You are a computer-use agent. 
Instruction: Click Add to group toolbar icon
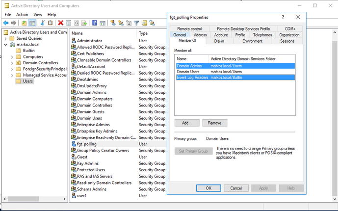(x=152, y=23)
